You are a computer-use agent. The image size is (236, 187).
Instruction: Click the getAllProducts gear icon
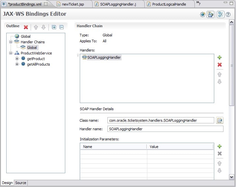coord(23,64)
